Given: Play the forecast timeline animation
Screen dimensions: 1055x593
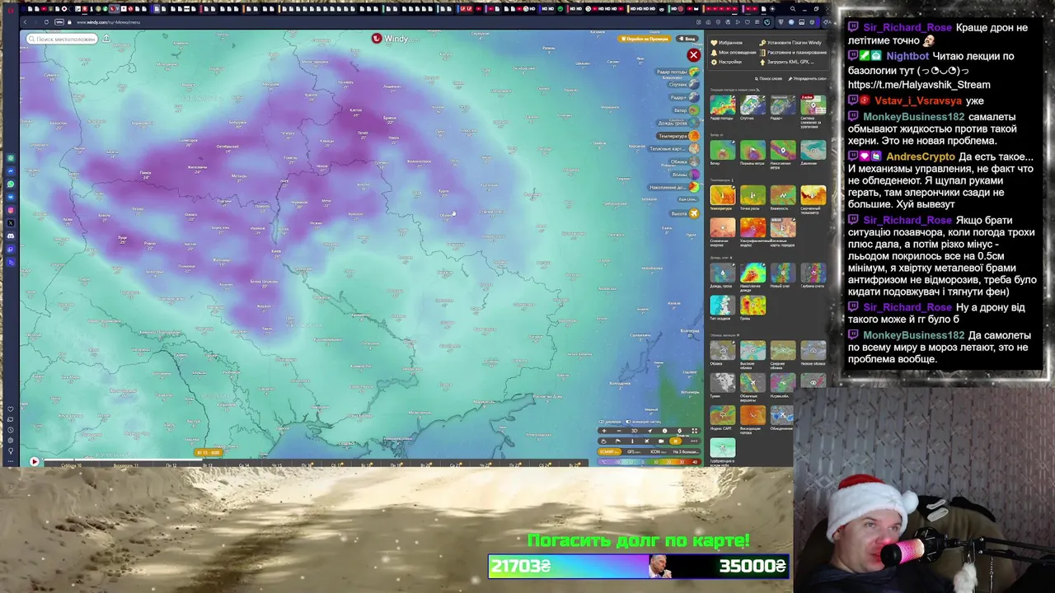Looking at the screenshot, I should pos(34,461).
